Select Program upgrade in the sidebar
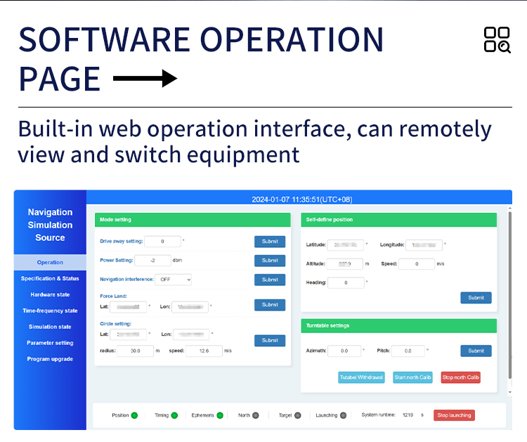The width and height of the screenshot is (527, 442). click(x=50, y=359)
